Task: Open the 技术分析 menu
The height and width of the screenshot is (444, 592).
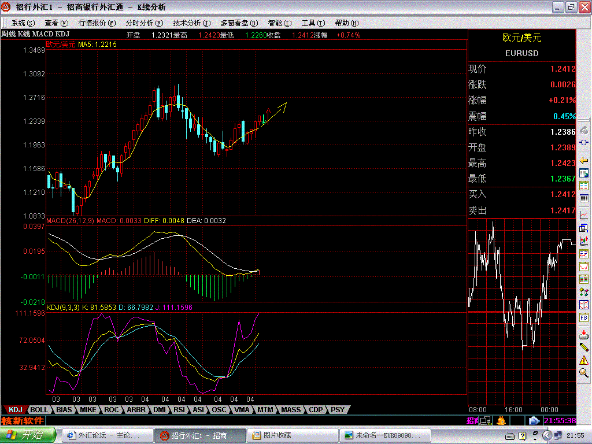Action: 187,23
